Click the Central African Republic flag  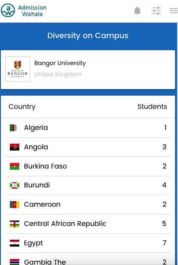tap(15, 224)
